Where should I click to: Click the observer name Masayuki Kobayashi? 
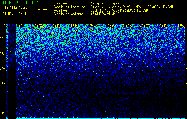click(x=107, y=3)
